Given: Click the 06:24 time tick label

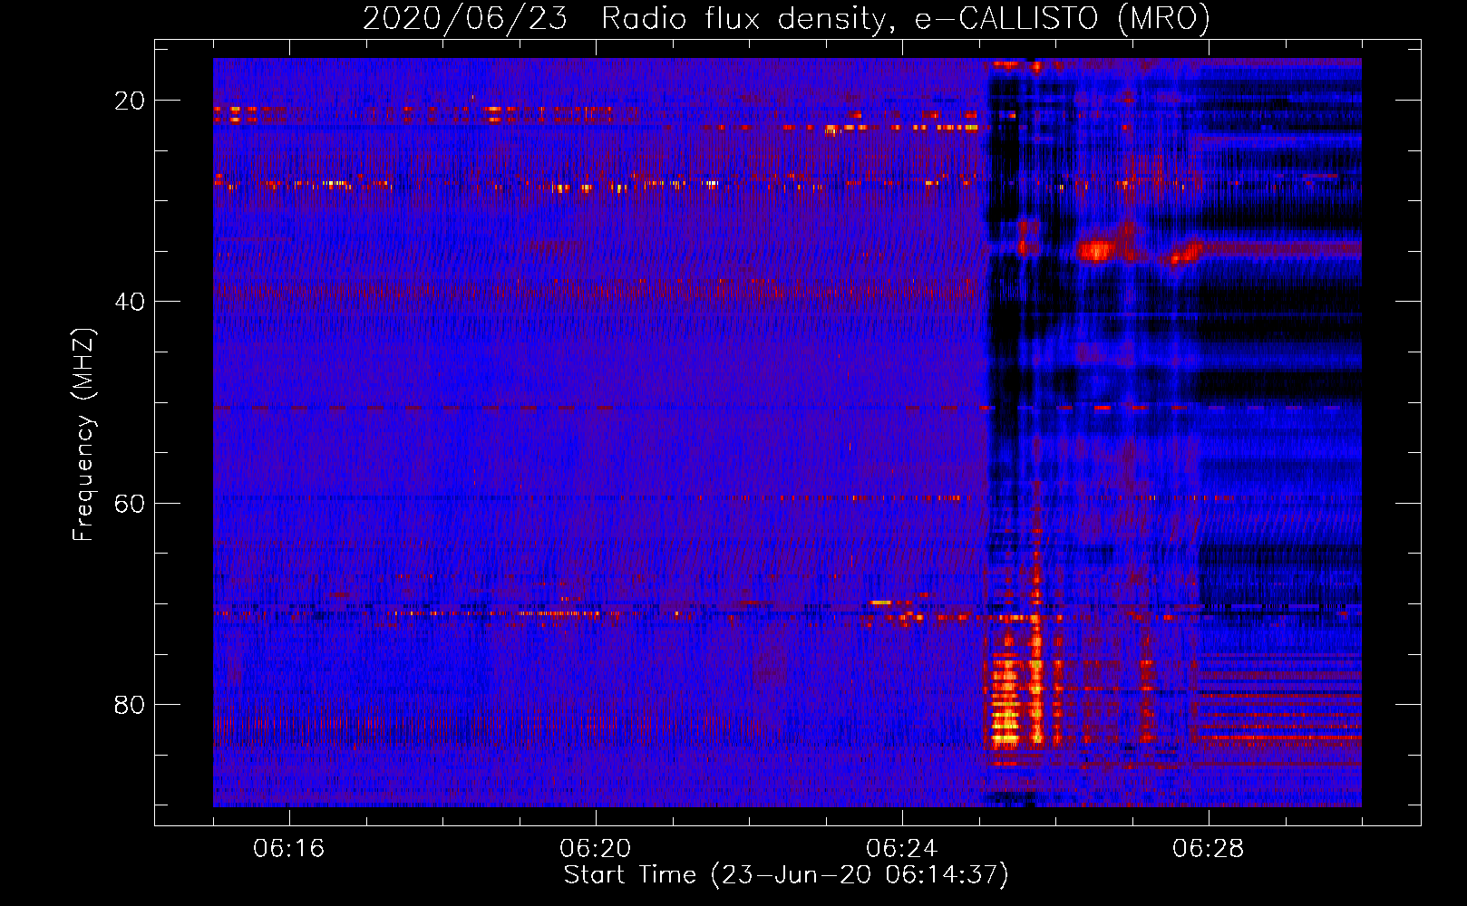Looking at the screenshot, I should point(902,849).
